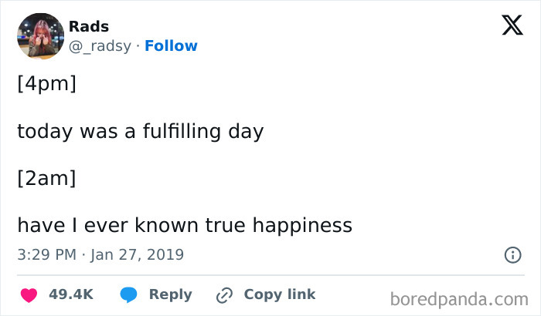Image resolution: width=541 pixels, height=316 pixels.
Task: Click the 49.4K likes count
Action: (71, 294)
